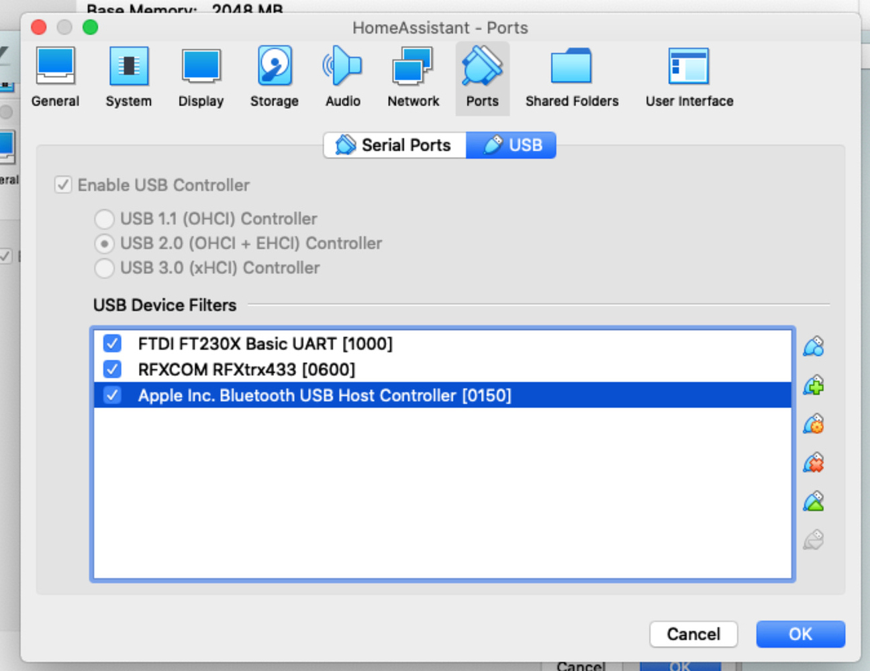Uncheck the RFXCOM RFXtrx433 filter
Screen dimensions: 870x671
click(112, 369)
